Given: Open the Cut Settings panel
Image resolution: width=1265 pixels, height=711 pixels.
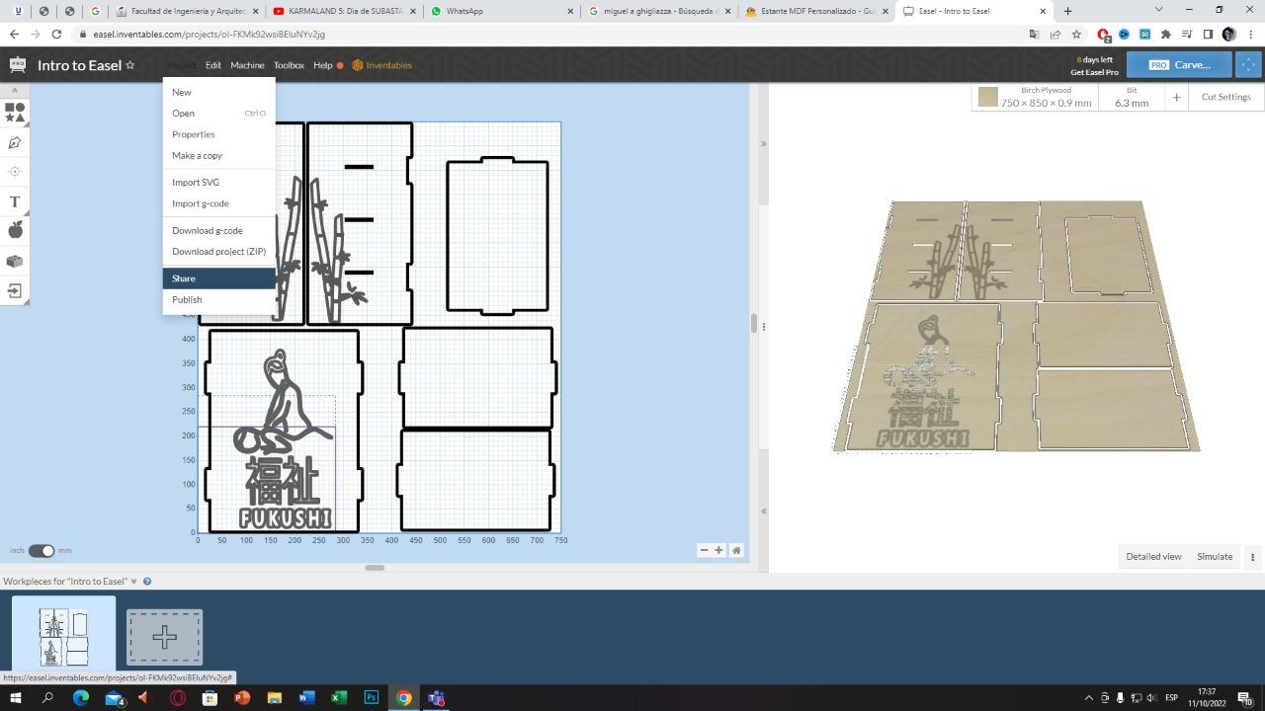Looking at the screenshot, I should click(1225, 97).
